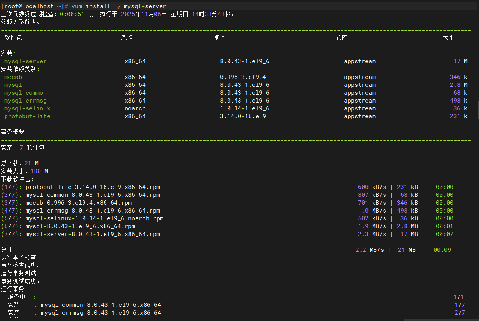
Task: Click the terminal's vertical scrollbar thumb
Action: click(478, 110)
